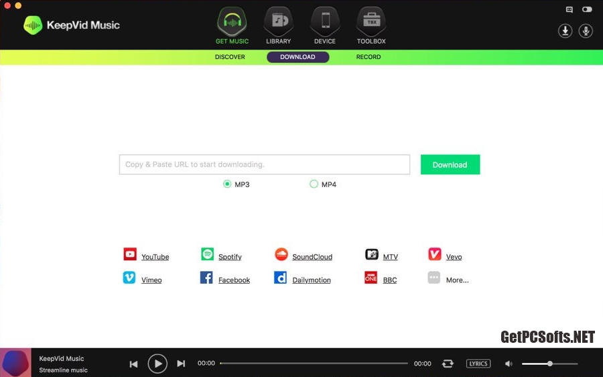Click the SoundCloud icon
This screenshot has height=377, width=603.
281,254
